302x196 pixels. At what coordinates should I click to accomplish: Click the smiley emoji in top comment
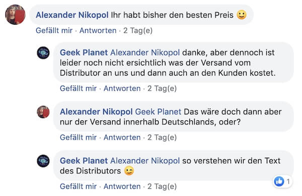tap(242, 15)
